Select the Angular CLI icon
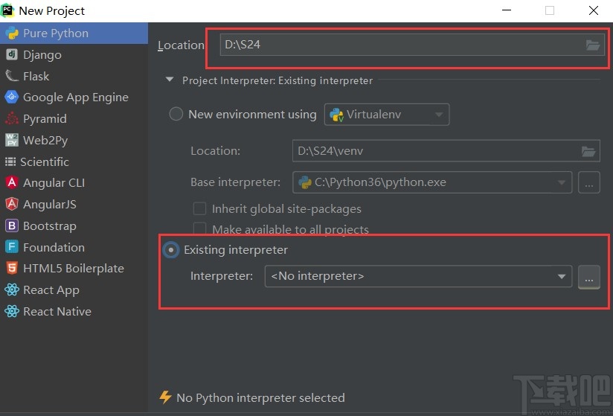Image resolution: width=613 pixels, height=416 pixels. [11, 182]
